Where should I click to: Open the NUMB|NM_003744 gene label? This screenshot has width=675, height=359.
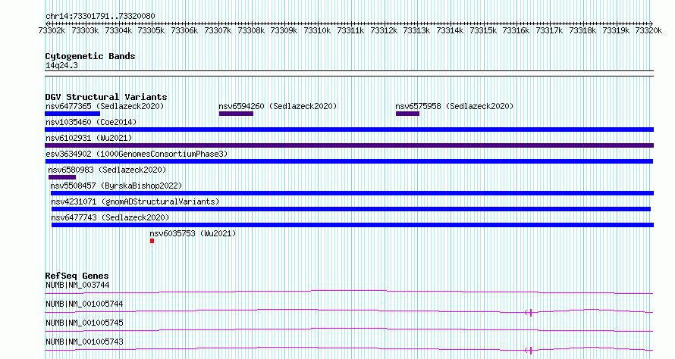[x=77, y=285]
